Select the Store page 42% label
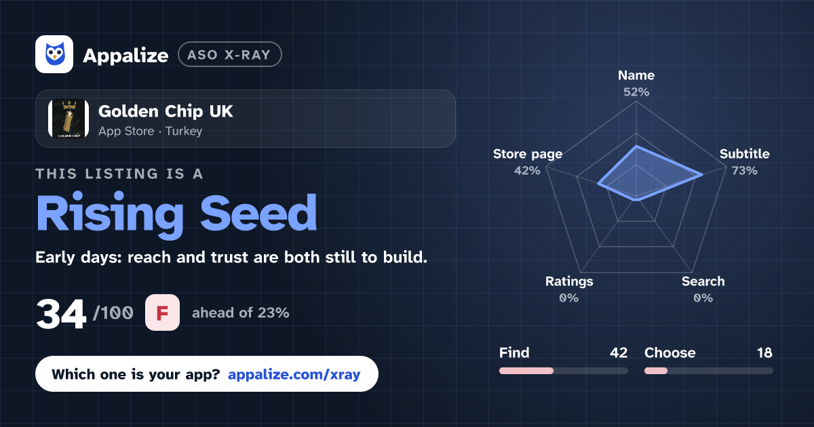Image resolution: width=814 pixels, height=427 pixels. (x=527, y=162)
